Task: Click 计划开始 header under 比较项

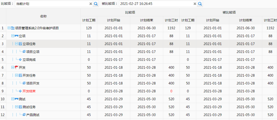Action: 113,20
